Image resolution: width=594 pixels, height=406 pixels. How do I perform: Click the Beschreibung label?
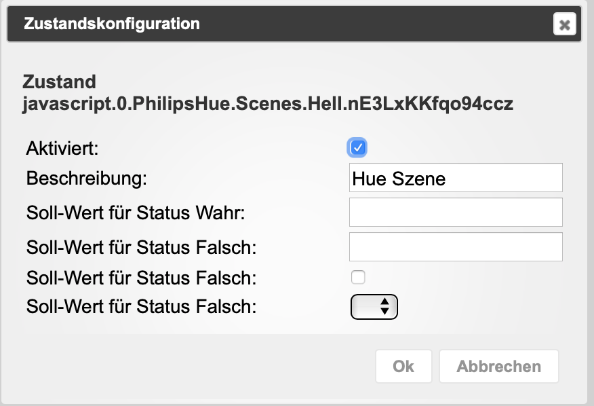[86, 179]
